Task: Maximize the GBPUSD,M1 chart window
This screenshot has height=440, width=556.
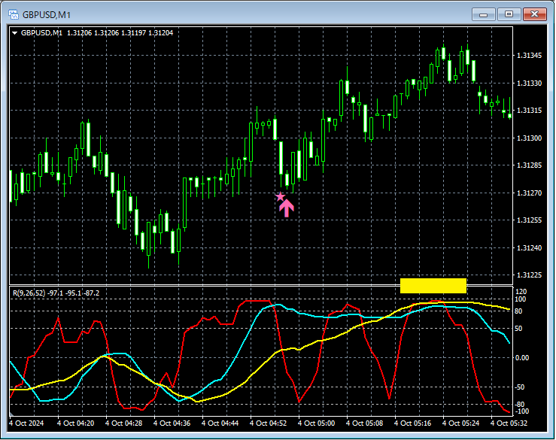Action: (x=509, y=14)
